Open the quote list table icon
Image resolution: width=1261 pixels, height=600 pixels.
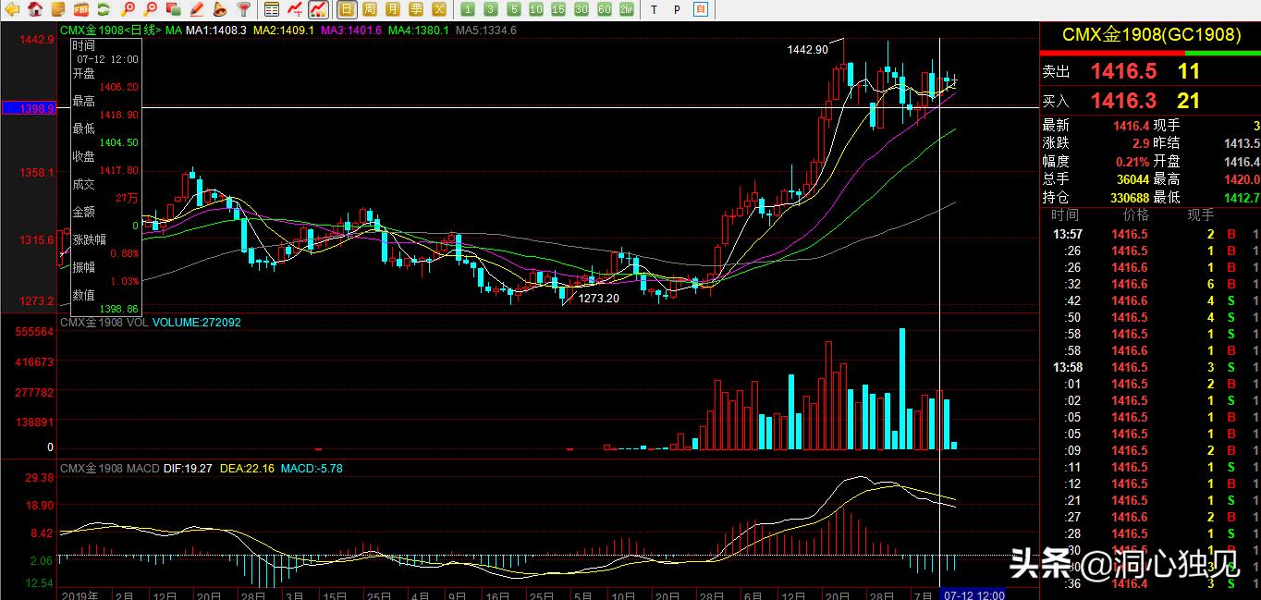point(272,10)
